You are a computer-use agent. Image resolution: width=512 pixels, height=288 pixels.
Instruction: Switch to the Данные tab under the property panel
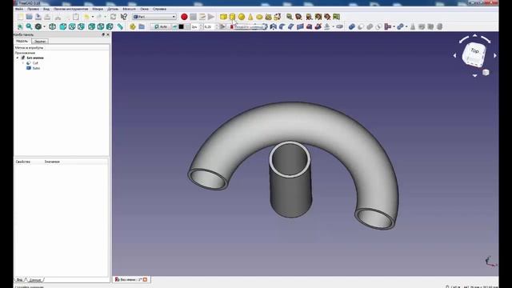(34, 280)
